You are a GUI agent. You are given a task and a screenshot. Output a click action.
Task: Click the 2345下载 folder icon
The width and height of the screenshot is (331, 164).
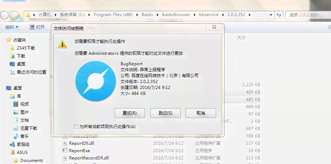click(12, 48)
